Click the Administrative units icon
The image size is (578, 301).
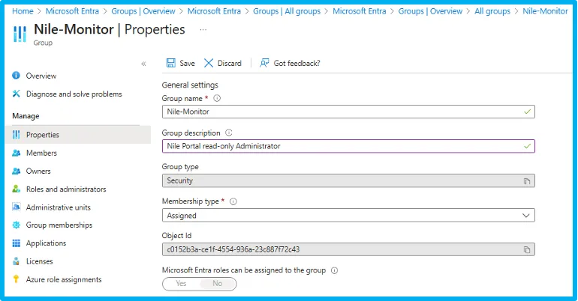pyautogui.click(x=17, y=207)
